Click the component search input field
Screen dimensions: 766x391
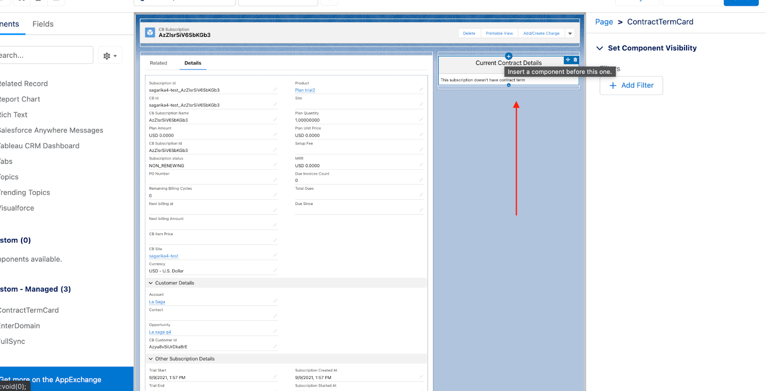45,55
